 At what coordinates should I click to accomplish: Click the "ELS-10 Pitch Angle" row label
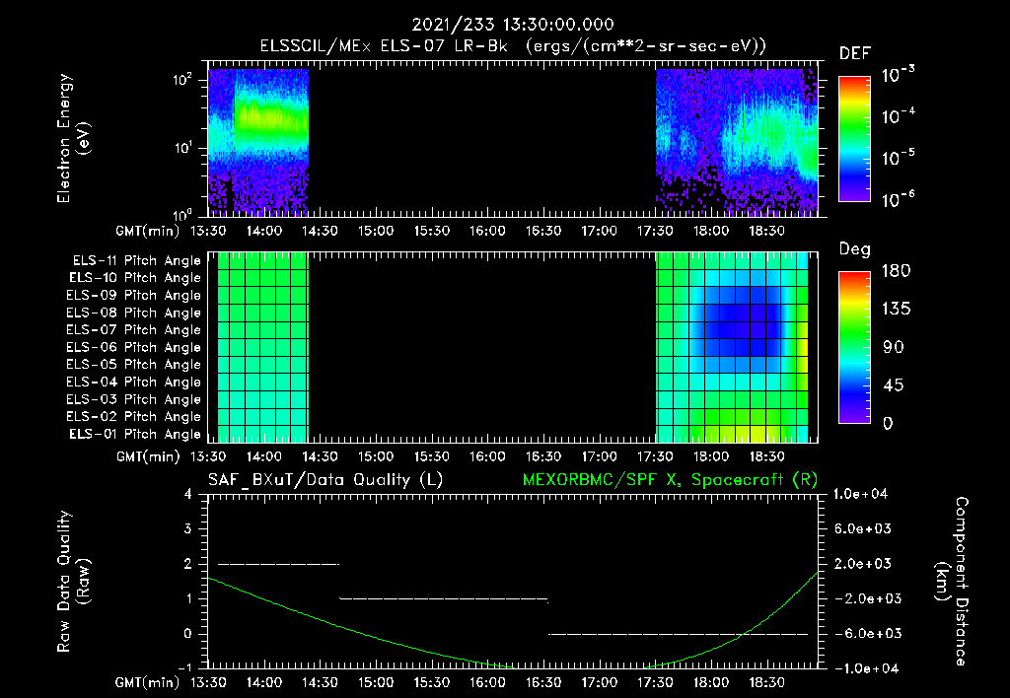coord(135,278)
